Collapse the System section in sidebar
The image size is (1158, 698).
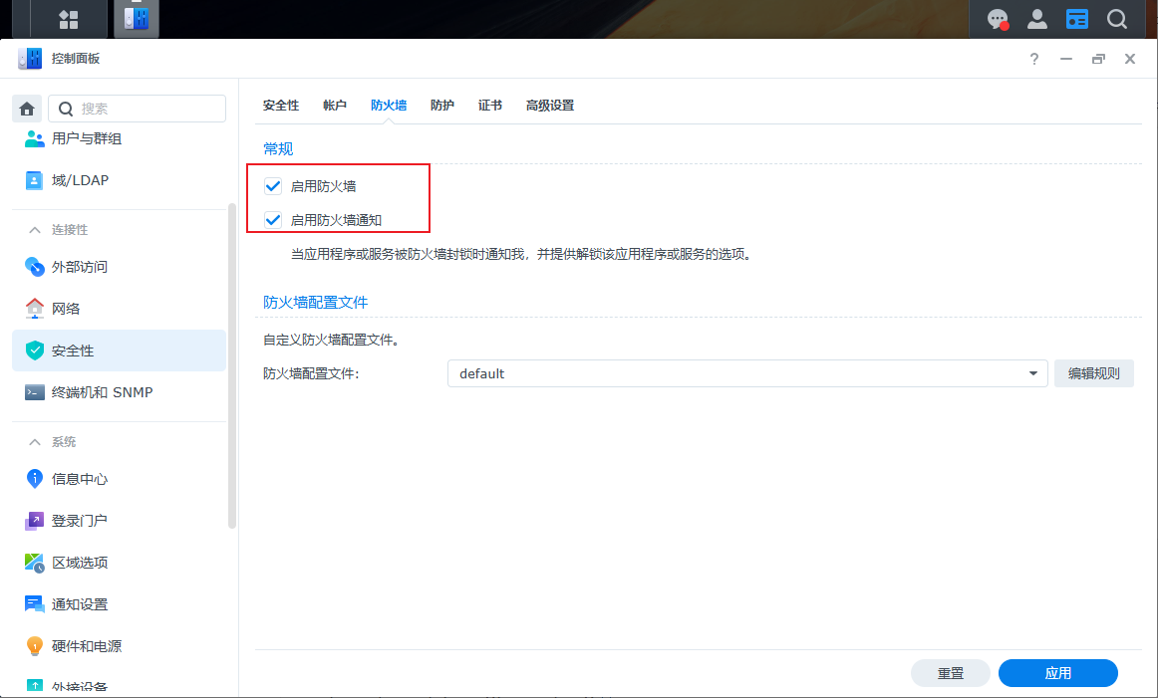pyautogui.click(x=35, y=442)
